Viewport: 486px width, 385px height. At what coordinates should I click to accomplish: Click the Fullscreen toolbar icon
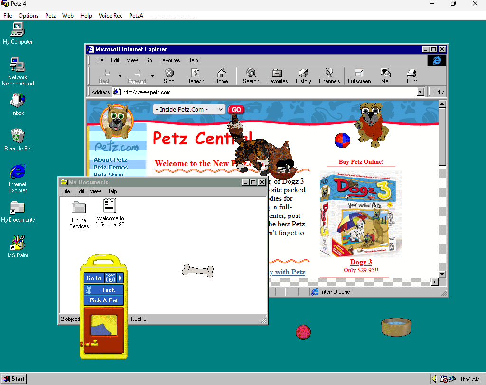click(359, 75)
